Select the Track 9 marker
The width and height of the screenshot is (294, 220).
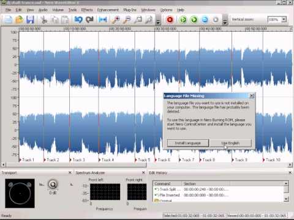[239, 160]
